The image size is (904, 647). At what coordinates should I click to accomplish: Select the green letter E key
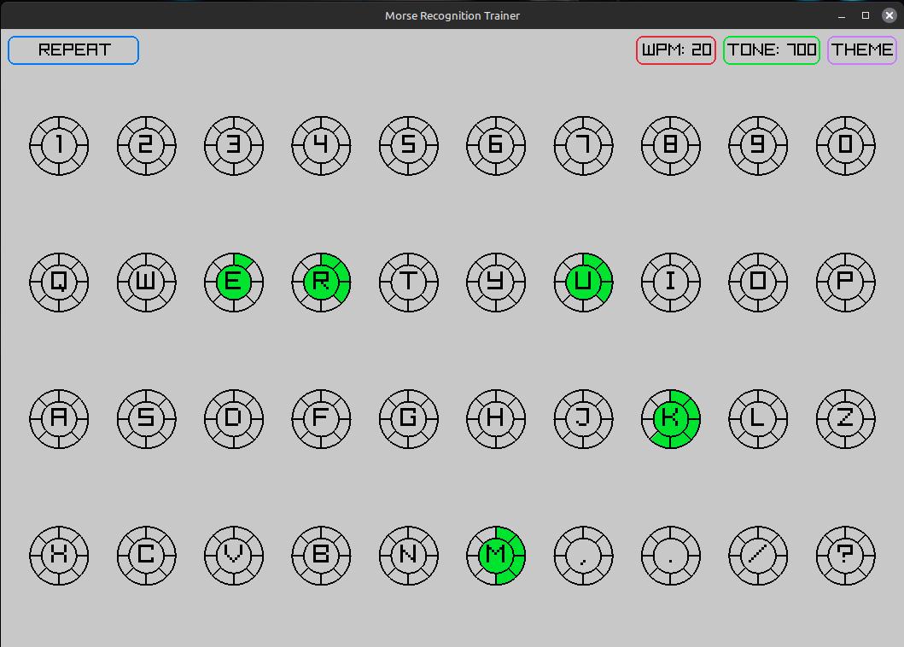click(234, 282)
